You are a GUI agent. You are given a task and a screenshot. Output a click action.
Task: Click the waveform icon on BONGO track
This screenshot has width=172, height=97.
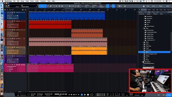[24, 21]
